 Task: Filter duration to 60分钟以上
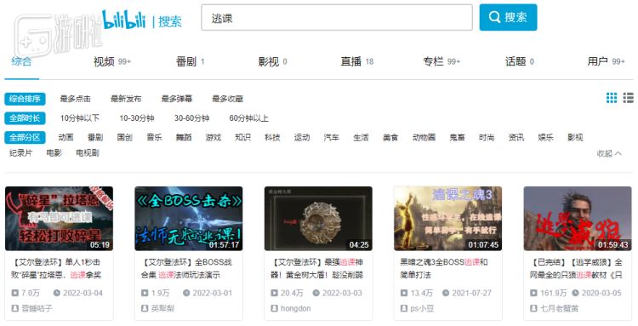point(249,118)
